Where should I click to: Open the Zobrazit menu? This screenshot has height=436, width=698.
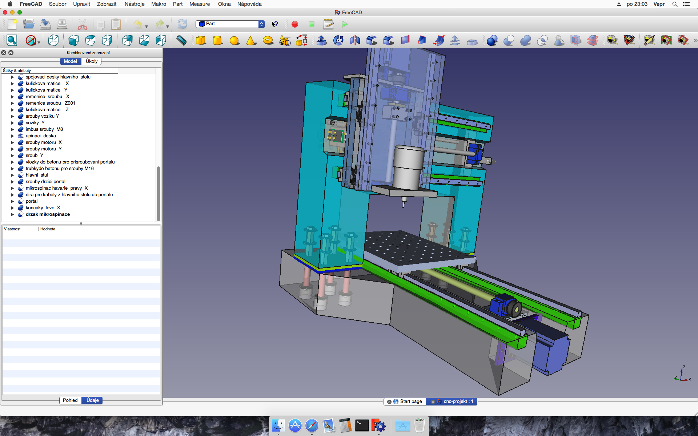[x=107, y=4]
